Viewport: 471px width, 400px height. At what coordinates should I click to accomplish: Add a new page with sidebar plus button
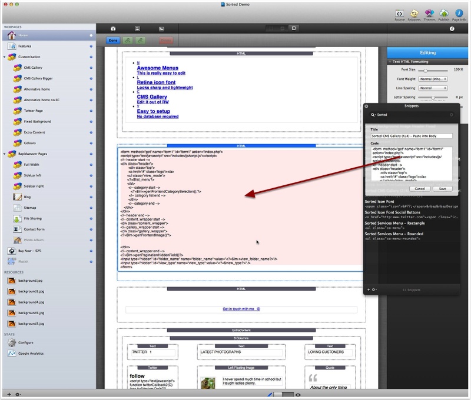(9, 395)
